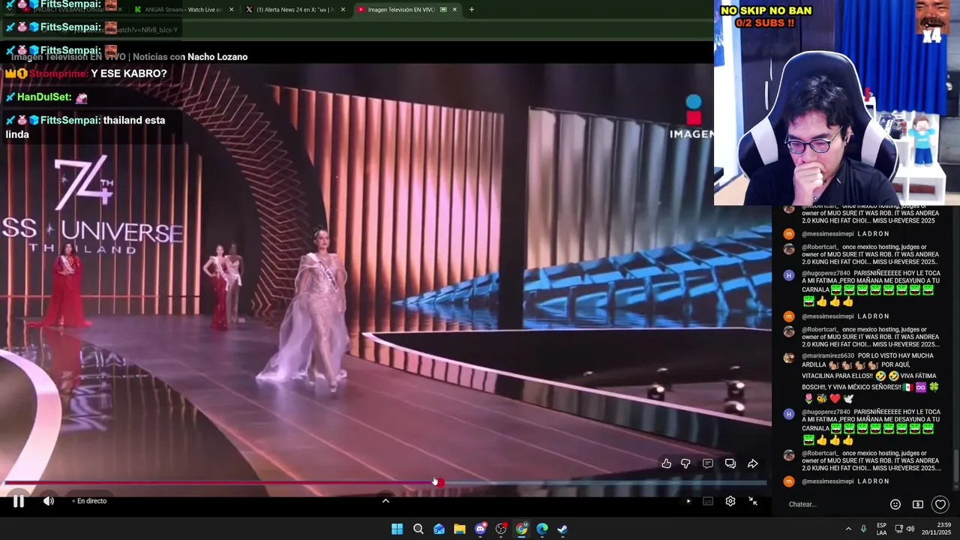Click the microphone icon in system tray

coord(863,529)
